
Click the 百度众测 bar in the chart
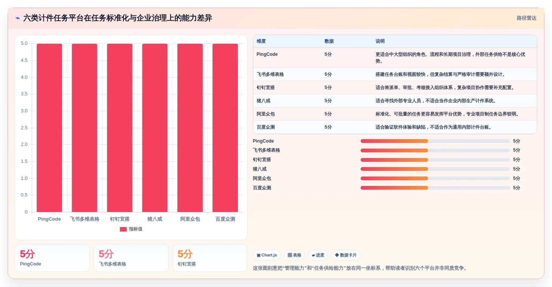225,128
